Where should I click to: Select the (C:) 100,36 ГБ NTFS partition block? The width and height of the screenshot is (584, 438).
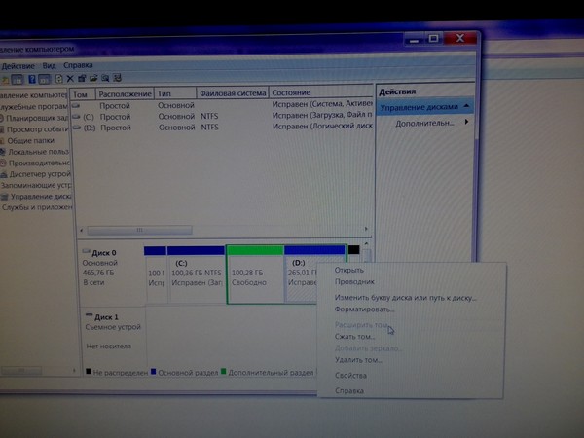point(197,274)
